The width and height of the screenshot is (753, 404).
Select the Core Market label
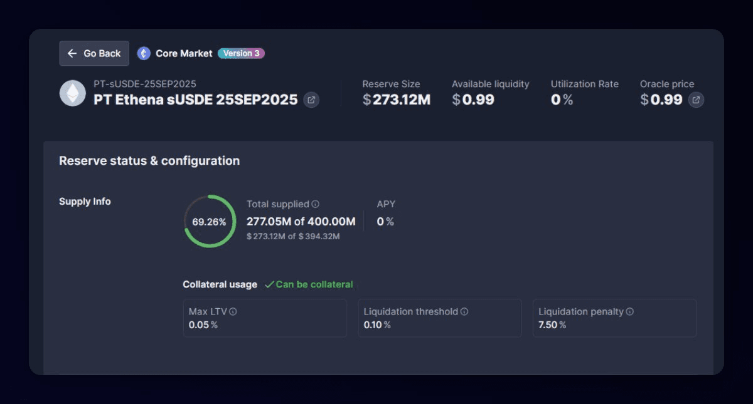184,53
